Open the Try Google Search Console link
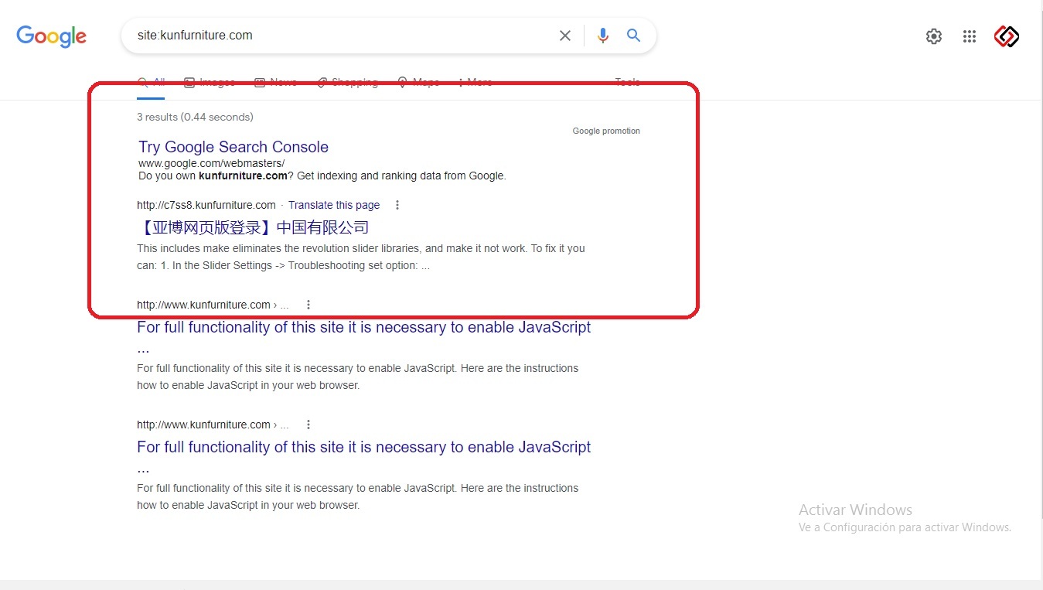Viewport: 1043px width, 590px height. coord(233,147)
